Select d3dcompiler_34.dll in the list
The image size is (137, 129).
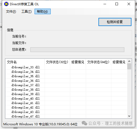[26, 72]
